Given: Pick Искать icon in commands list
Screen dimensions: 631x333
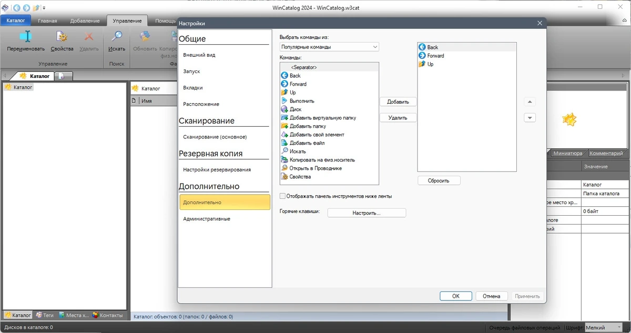Looking at the screenshot, I should coord(284,152).
